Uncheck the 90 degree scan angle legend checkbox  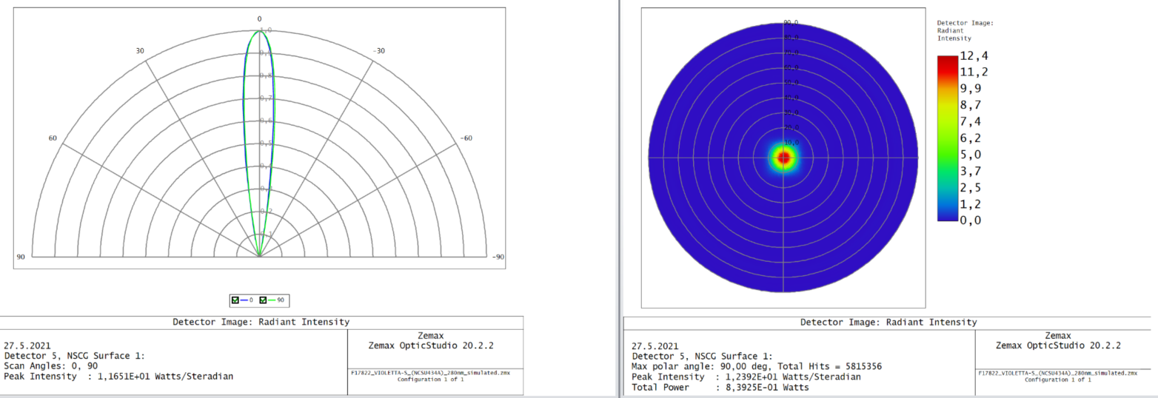[263, 300]
